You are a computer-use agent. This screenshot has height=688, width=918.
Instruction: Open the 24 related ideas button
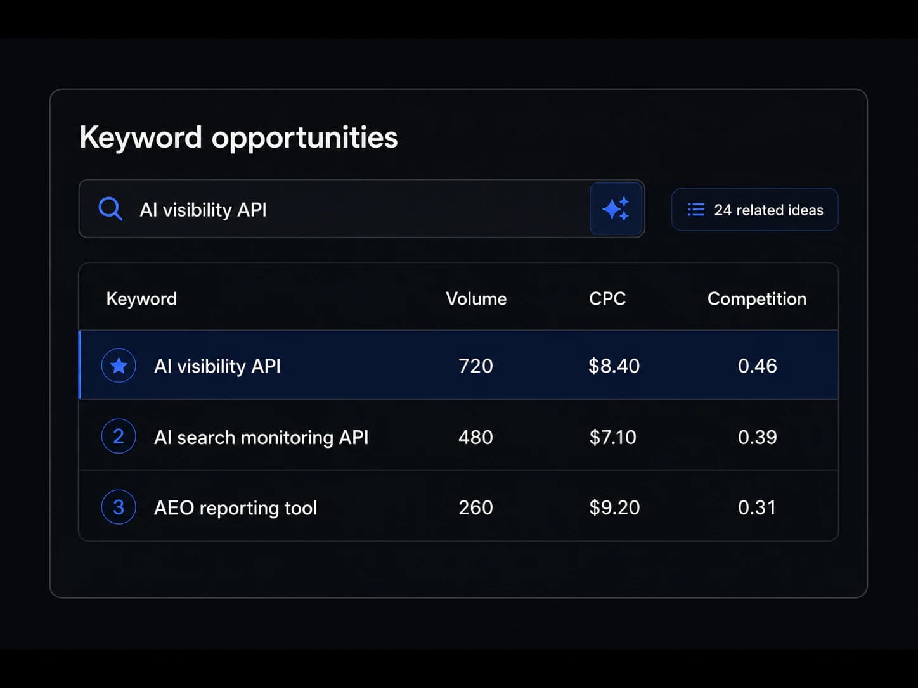tap(754, 210)
